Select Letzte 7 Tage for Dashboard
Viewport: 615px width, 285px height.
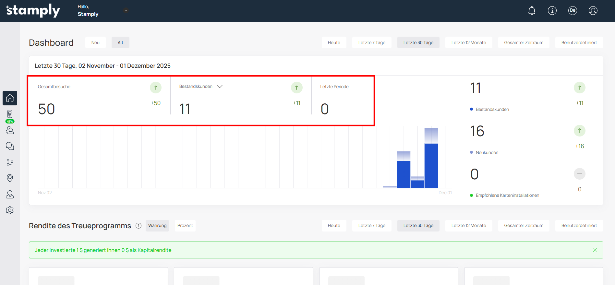[372, 42]
